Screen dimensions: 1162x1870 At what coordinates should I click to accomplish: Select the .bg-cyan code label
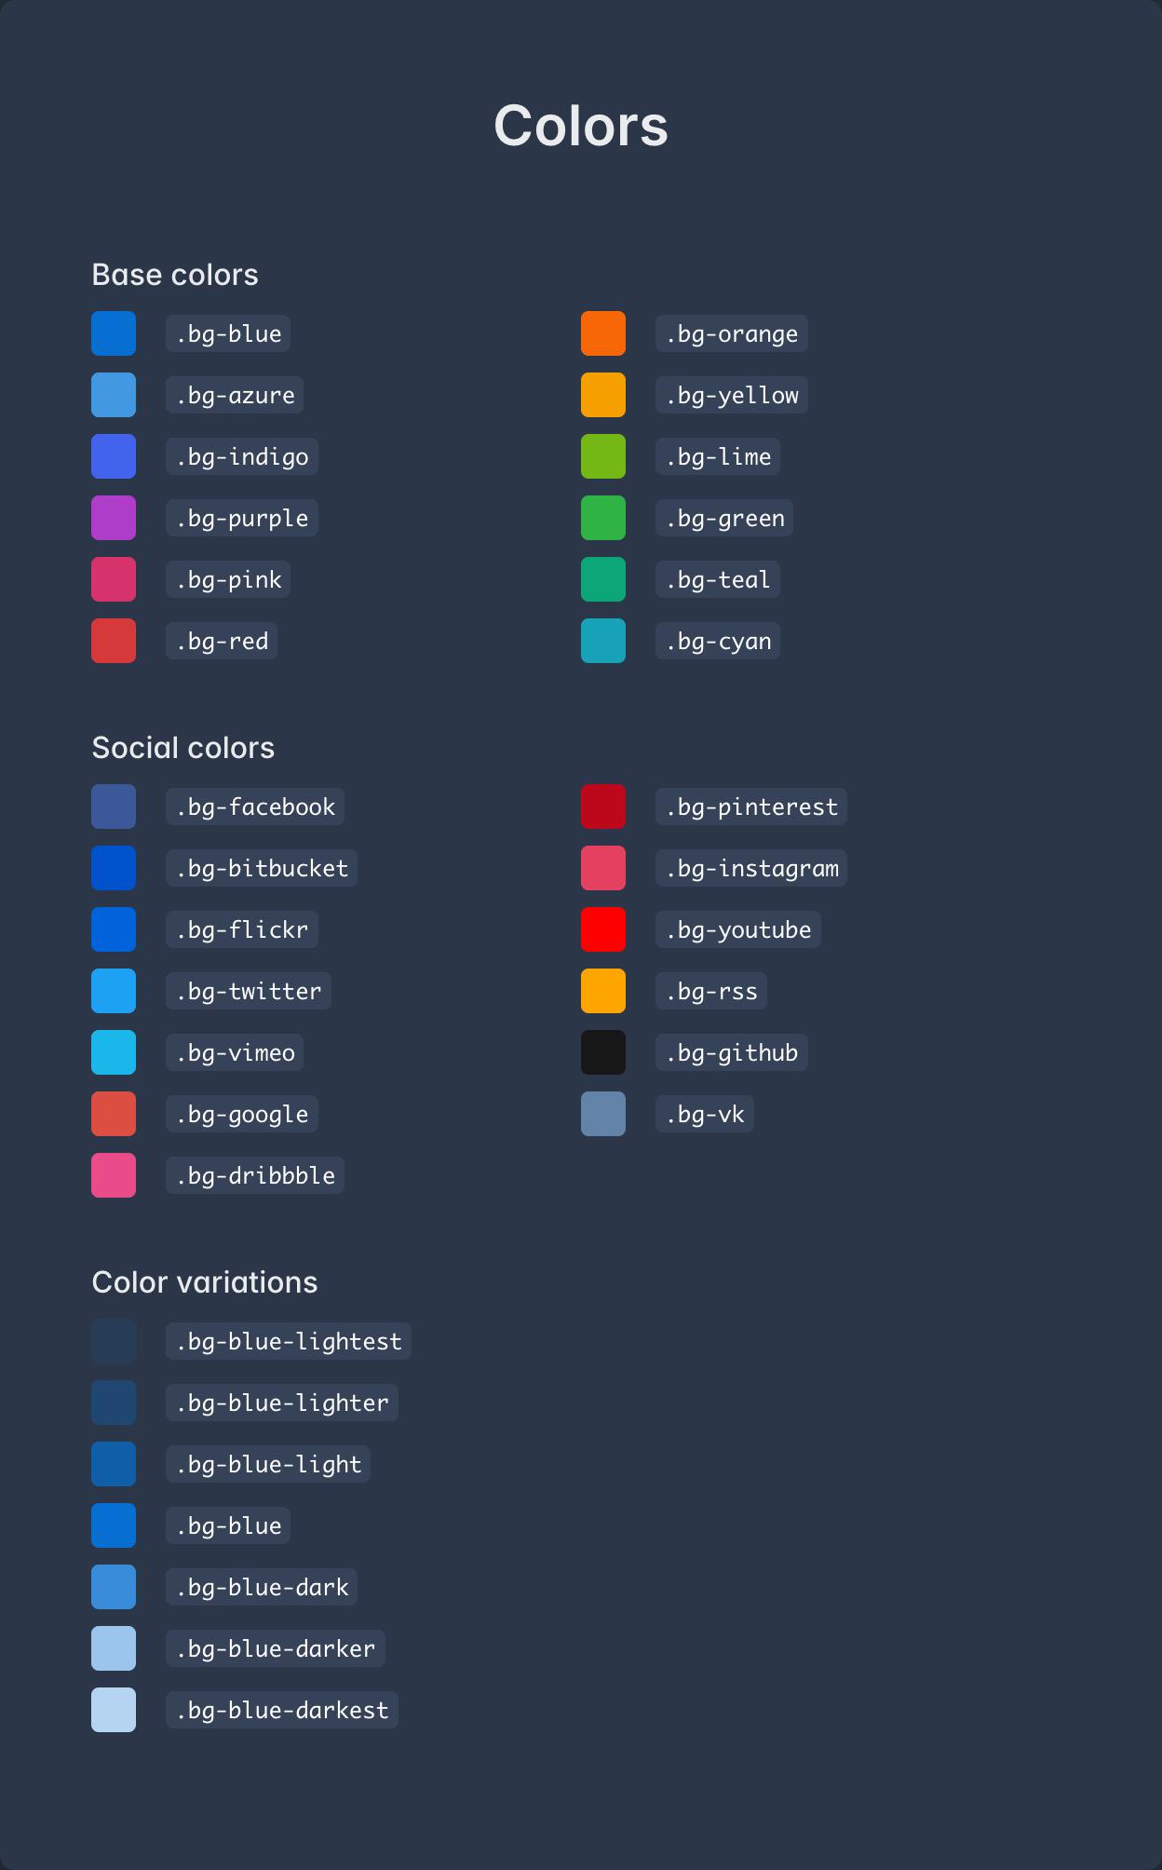click(x=718, y=641)
